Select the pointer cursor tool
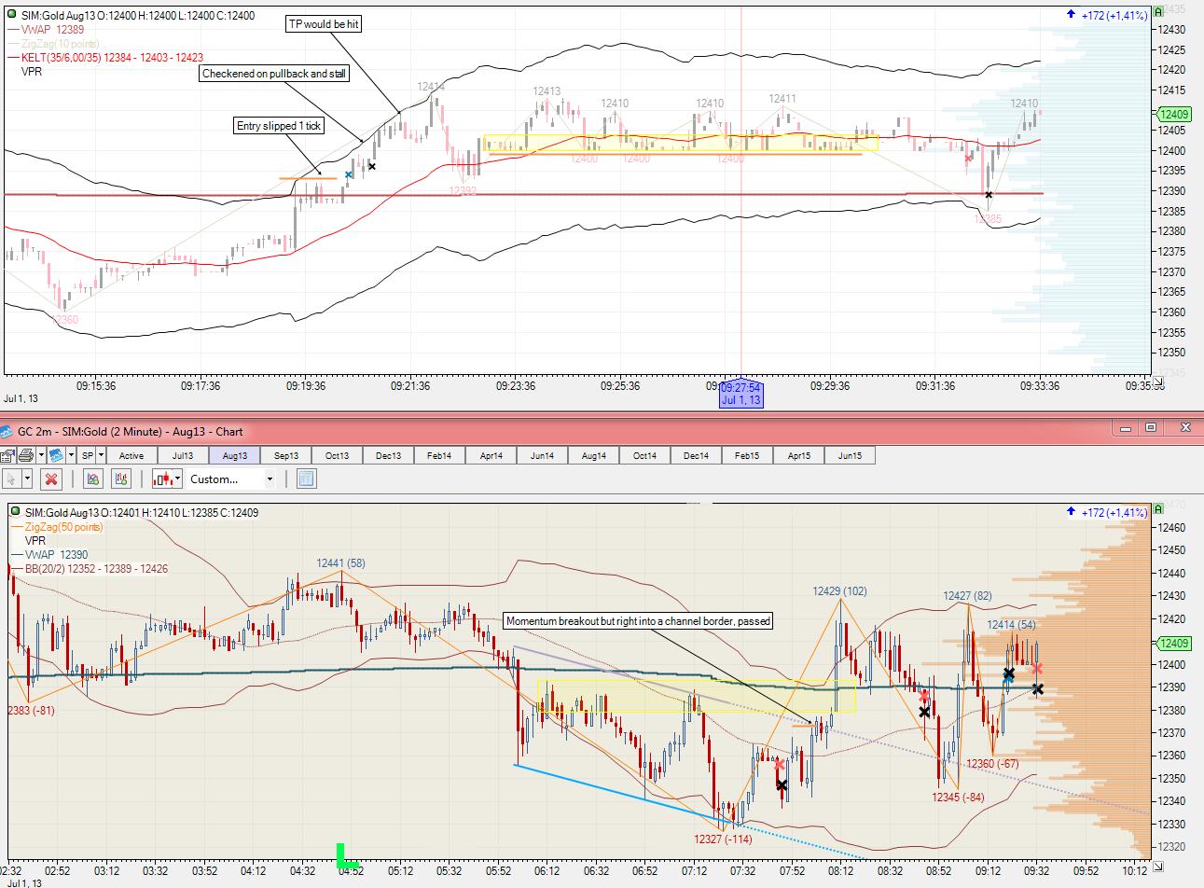Viewport: 1204px width, 888px height. [11, 479]
